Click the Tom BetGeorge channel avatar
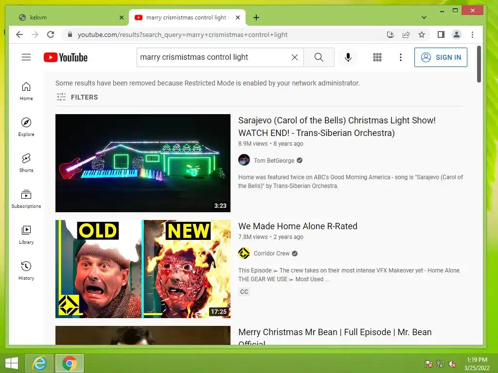 click(244, 160)
